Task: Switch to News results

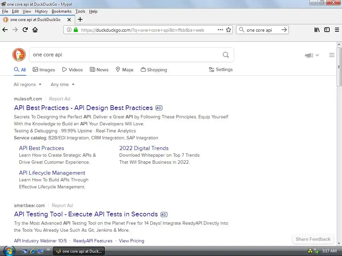Action: 99,70
